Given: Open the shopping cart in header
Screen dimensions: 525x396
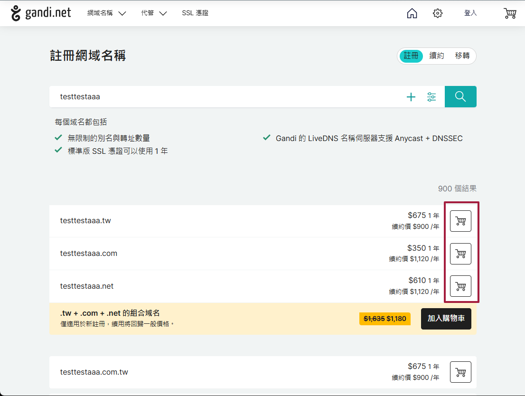Looking at the screenshot, I should (x=510, y=13).
